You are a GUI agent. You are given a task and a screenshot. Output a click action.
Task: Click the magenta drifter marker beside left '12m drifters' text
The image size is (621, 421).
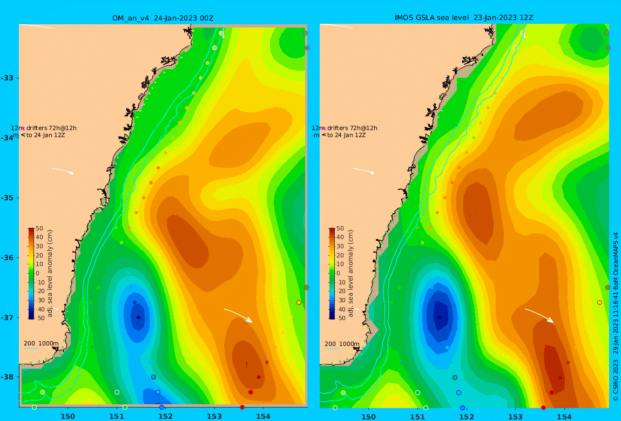(23, 128)
